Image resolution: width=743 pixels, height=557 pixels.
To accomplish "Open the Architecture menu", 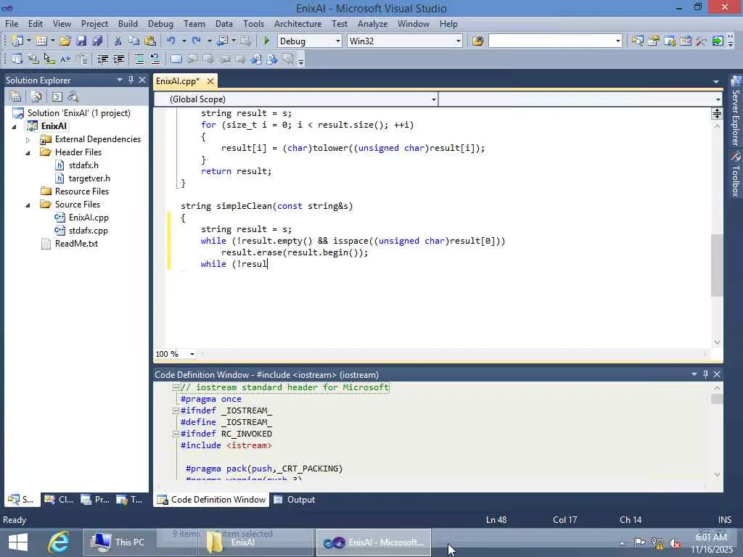I will click(297, 24).
